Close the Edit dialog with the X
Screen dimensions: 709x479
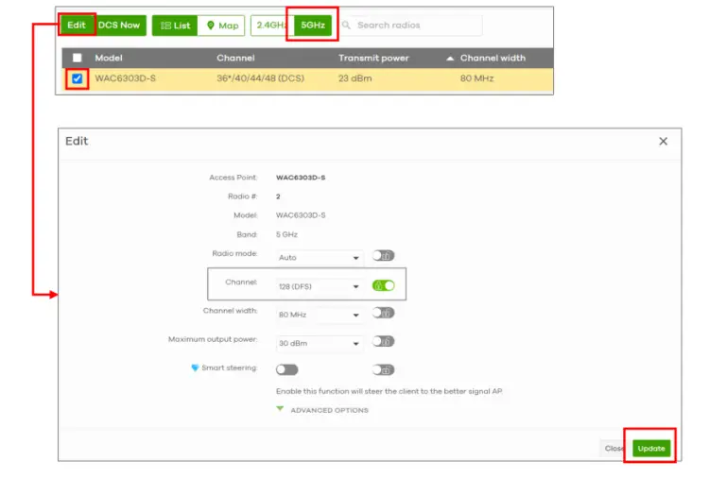pos(663,142)
